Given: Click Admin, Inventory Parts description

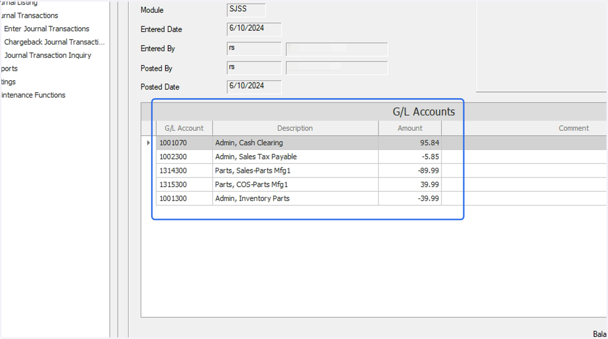Looking at the screenshot, I should click(295, 198).
